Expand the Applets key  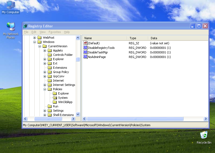click(45, 50)
